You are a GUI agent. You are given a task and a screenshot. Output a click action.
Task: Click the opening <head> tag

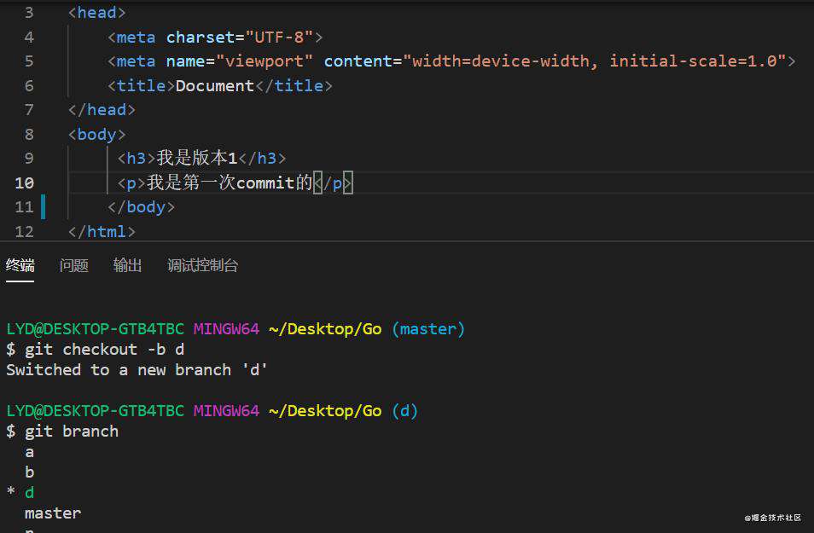pos(97,13)
